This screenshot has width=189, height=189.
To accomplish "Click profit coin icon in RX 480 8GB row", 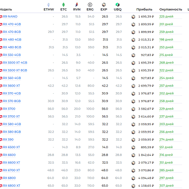I will (133, 48).
